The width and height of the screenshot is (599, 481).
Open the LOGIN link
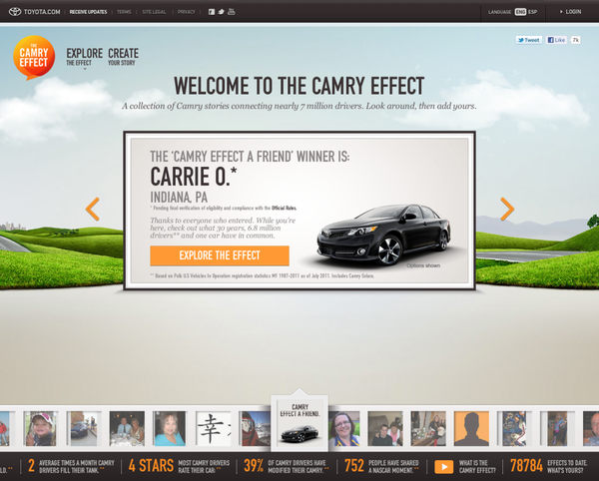point(571,12)
